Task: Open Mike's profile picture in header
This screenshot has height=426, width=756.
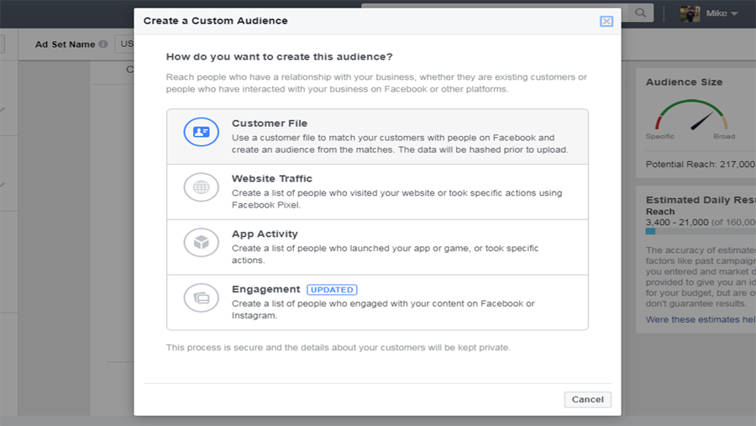Action: click(x=690, y=13)
